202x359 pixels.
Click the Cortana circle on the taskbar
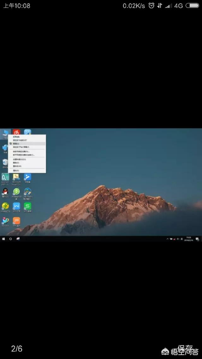10,239
